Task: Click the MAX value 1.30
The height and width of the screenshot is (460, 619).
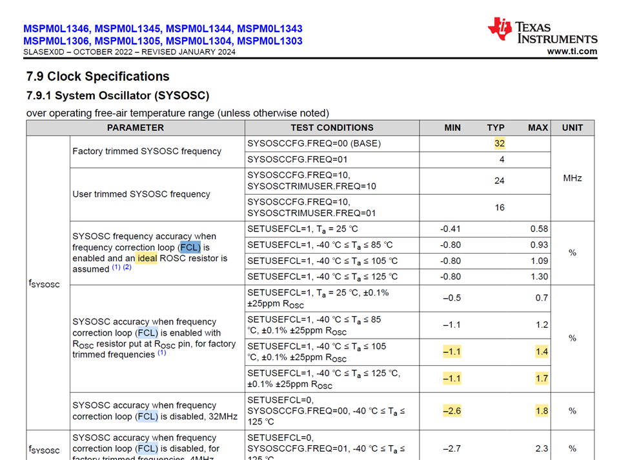Action: point(539,277)
